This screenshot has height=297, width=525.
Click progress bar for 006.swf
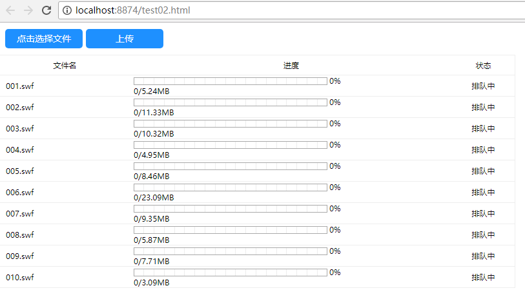pos(230,187)
